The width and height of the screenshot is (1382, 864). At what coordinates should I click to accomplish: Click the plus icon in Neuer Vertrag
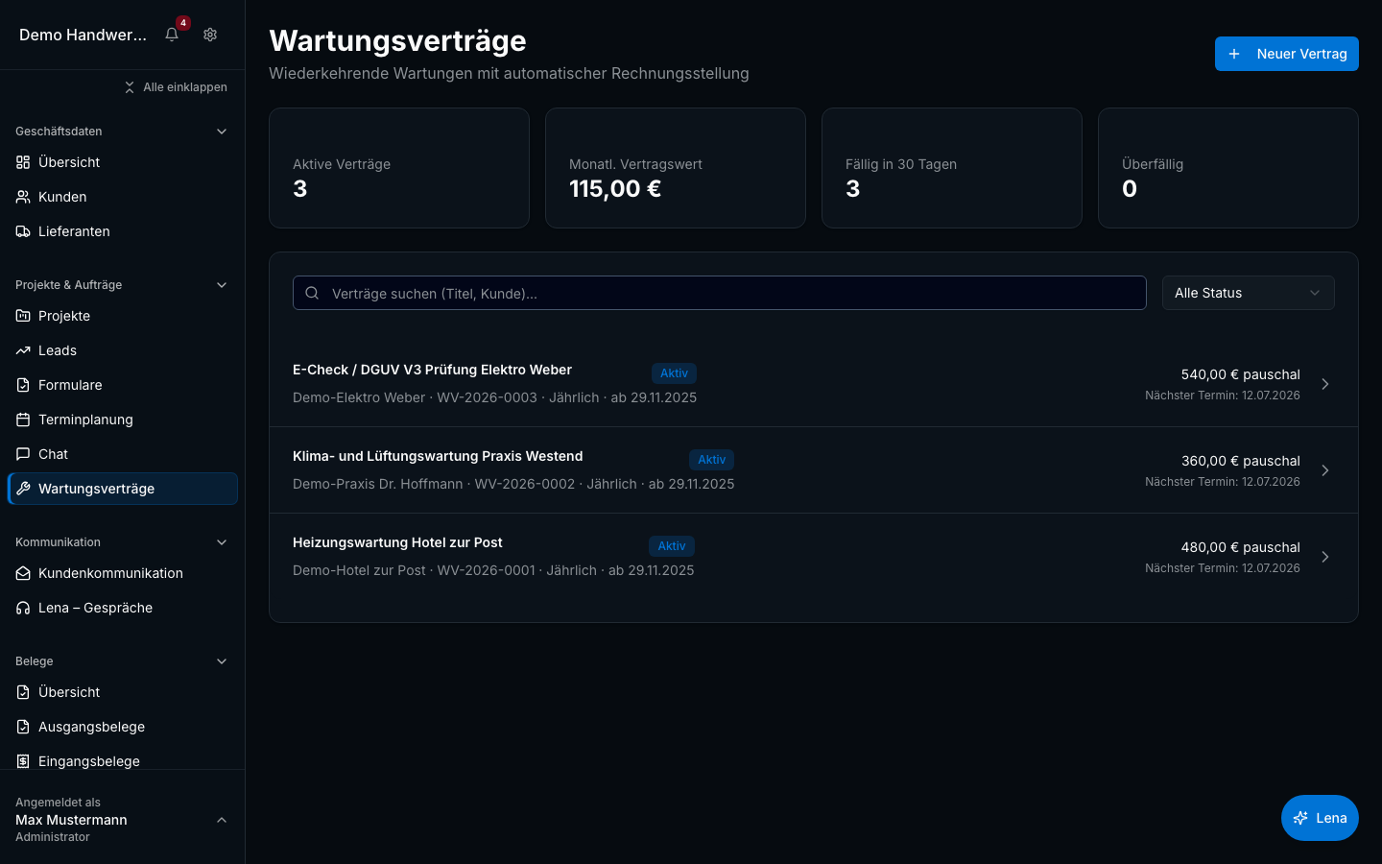point(1234,54)
